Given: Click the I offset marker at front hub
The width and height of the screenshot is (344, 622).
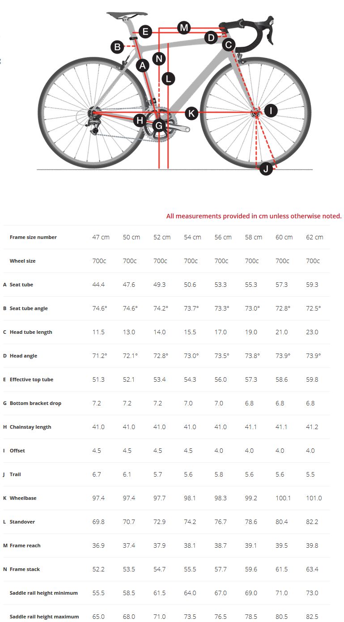Looking at the screenshot, I should point(271,111).
